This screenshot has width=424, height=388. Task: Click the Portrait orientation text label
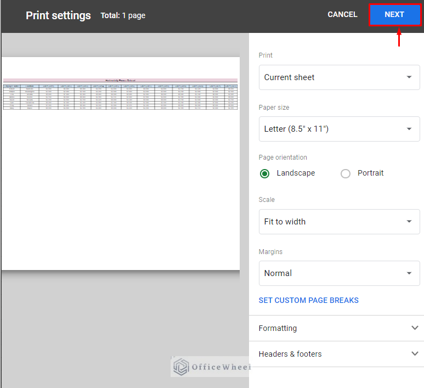pos(370,173)
